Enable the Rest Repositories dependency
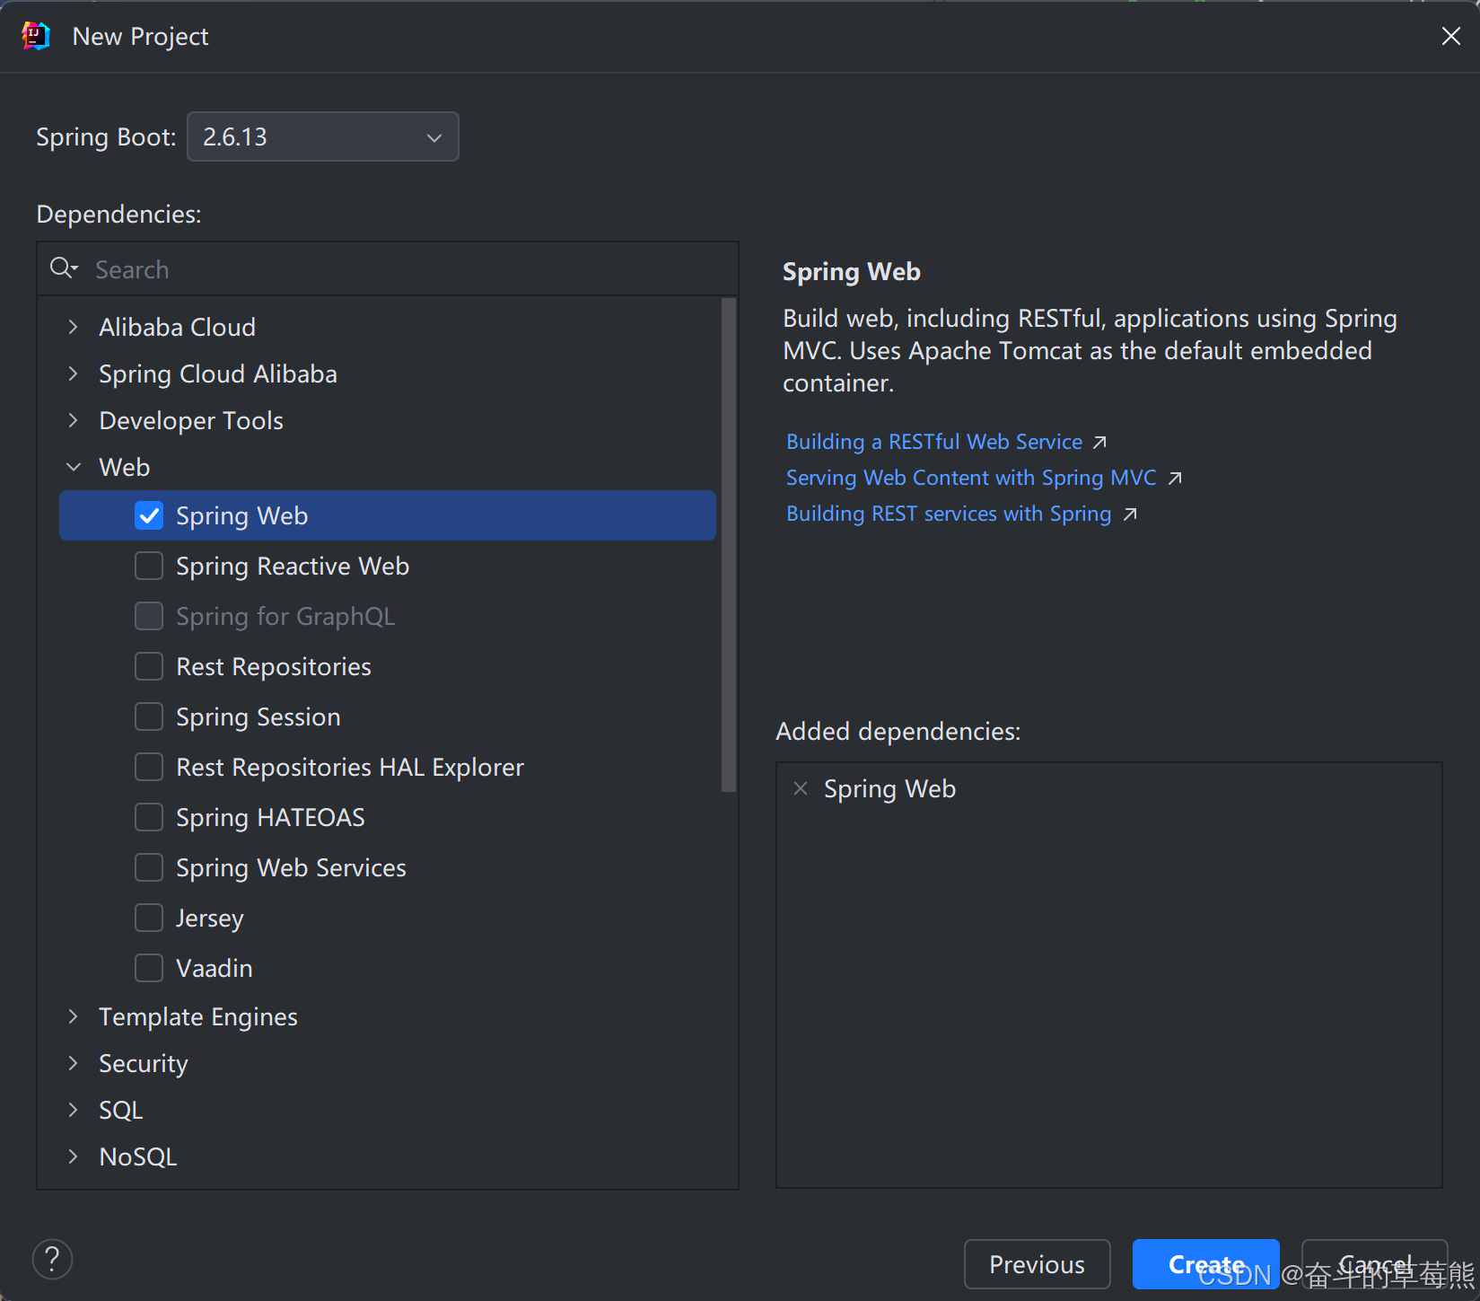Viewport: 1480px width, 1301px height. tap(149, 666)
